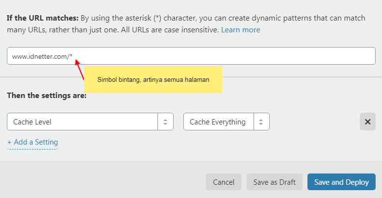Click the www.idnetter.com text in field

pyautogui.click(x=39, y=56)
